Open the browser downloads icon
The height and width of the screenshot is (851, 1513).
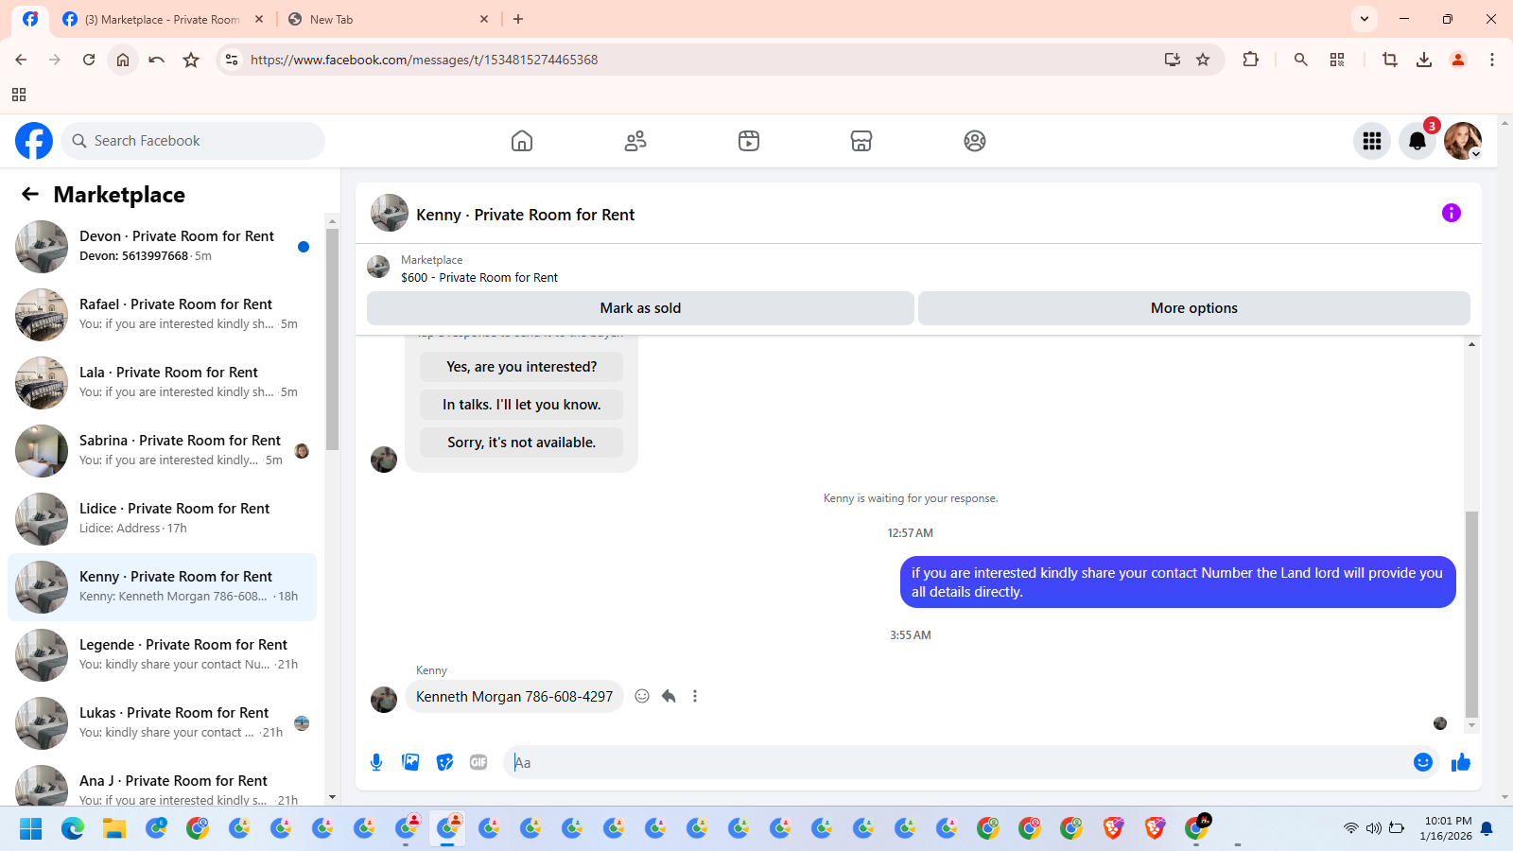pyautogui.click(x=1424, y=60)
